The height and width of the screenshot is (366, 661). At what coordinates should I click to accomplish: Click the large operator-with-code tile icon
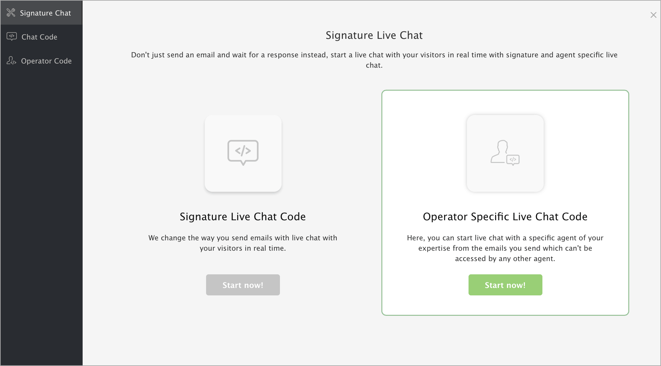[505, 153]
